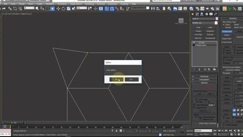Click the Sweep modifier button
This screenshot has height=137, width=243.
tap(198, 31)
